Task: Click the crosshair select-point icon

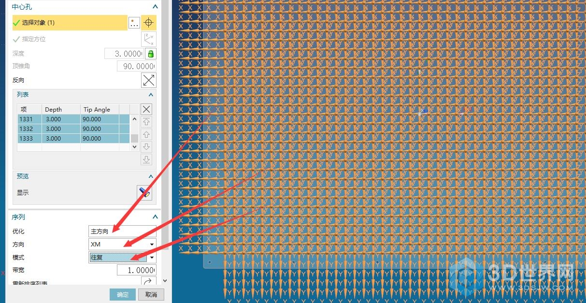Action: 149,23
